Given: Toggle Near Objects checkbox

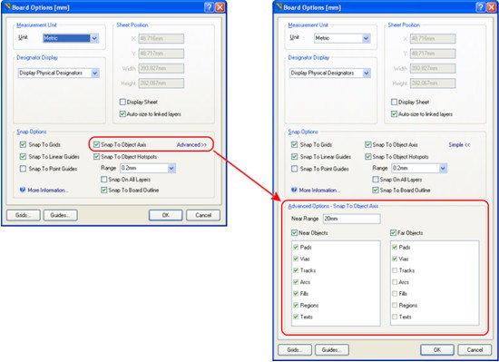Looking at the screenshot, I should coord(294,233).
